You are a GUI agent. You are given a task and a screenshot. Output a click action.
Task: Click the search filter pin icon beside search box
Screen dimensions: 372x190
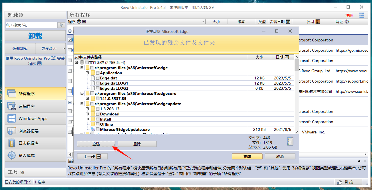pos(61,25)
